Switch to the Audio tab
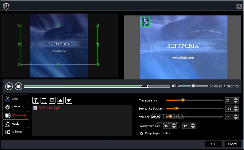The height and width of the screenshot is (150, 244). pos(16,124)
